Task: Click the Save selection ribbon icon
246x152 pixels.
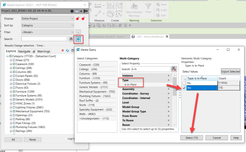Action: (x=158, y=4)
